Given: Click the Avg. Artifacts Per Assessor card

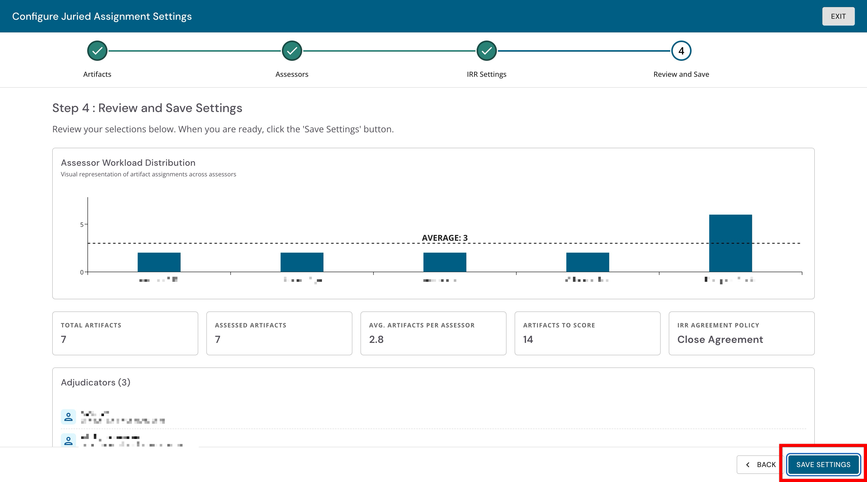Looking at the screenshot, I should tap(433, 333).
